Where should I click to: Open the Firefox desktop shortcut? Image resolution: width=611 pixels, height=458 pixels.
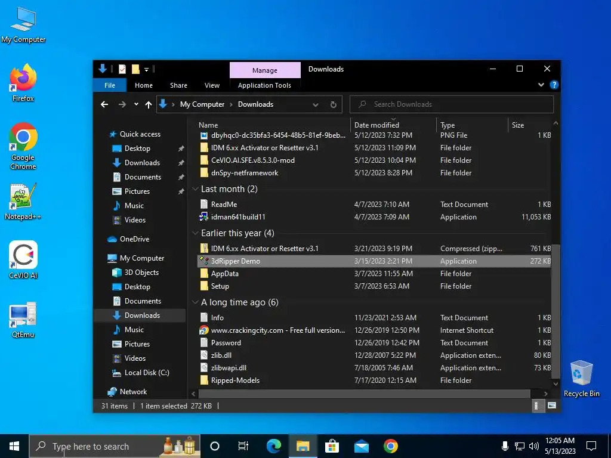[x=23, y=83]
